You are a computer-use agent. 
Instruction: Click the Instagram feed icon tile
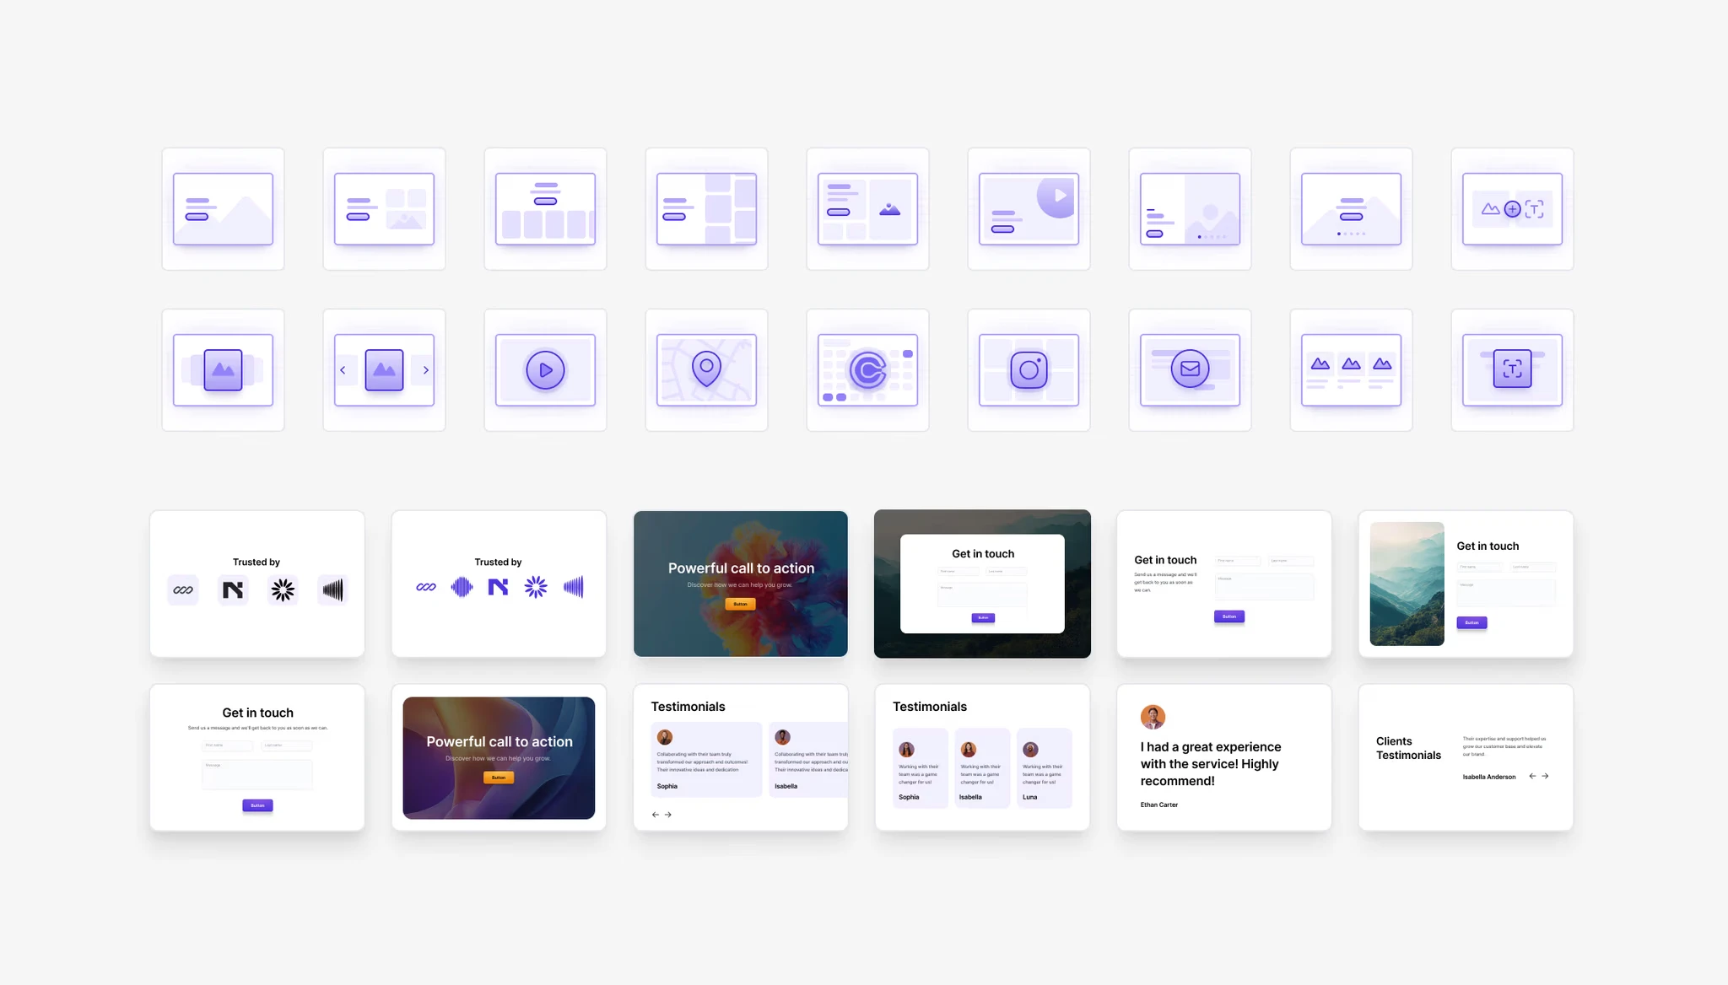click(1029, 370)
